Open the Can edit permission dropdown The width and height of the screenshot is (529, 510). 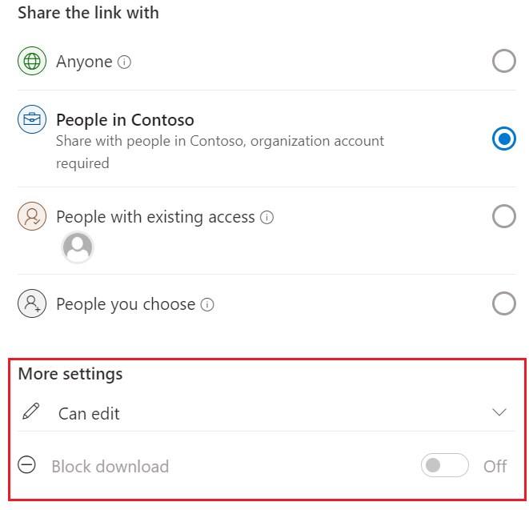[x=267, y=412]
